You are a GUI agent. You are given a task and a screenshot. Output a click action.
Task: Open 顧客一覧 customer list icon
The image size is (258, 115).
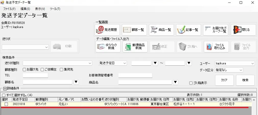point(127,30)
